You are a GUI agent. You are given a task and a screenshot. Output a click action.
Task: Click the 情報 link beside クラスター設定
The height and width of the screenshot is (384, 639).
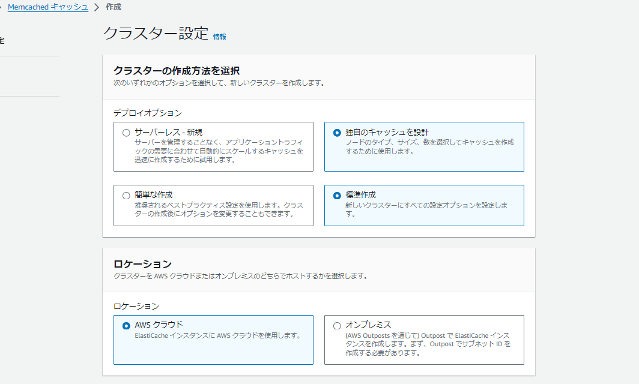pyautogui.click(x=219, y=37)
